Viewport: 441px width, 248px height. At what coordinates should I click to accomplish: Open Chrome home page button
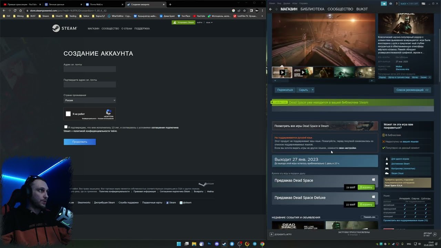tap(20, 11)
